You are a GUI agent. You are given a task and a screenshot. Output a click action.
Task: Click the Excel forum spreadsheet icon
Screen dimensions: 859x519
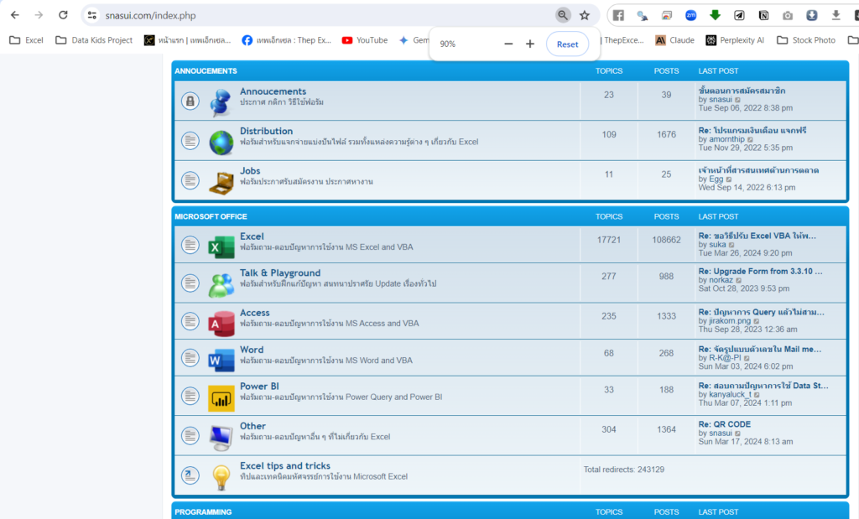click(221, 245)
